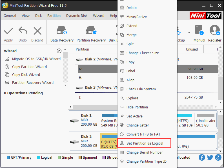Click the Partition Recovery Wizard icon

tap(7, 82)
